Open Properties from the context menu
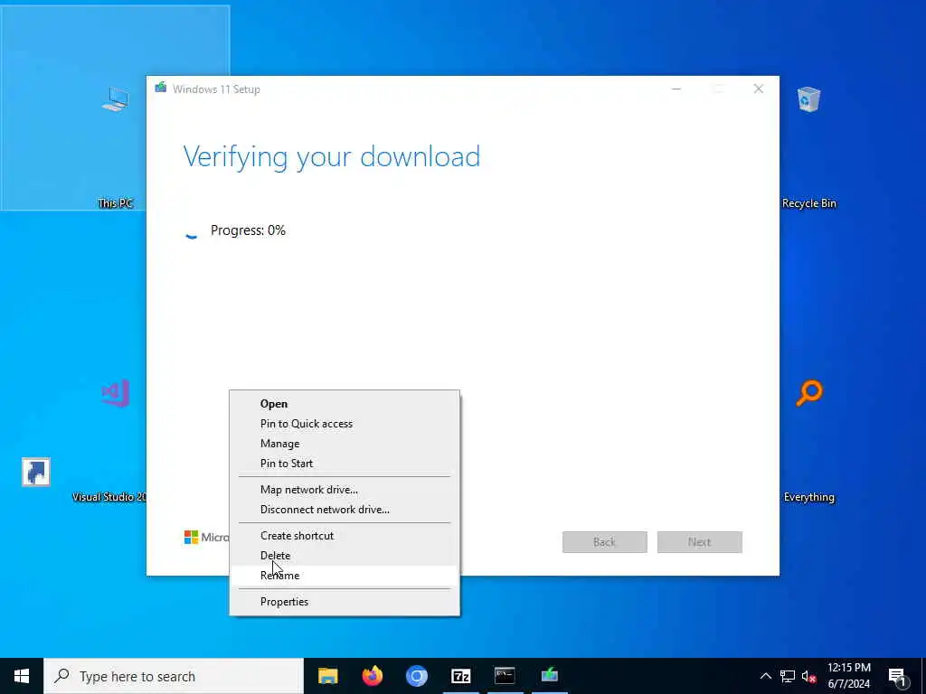 coord(345,602)
